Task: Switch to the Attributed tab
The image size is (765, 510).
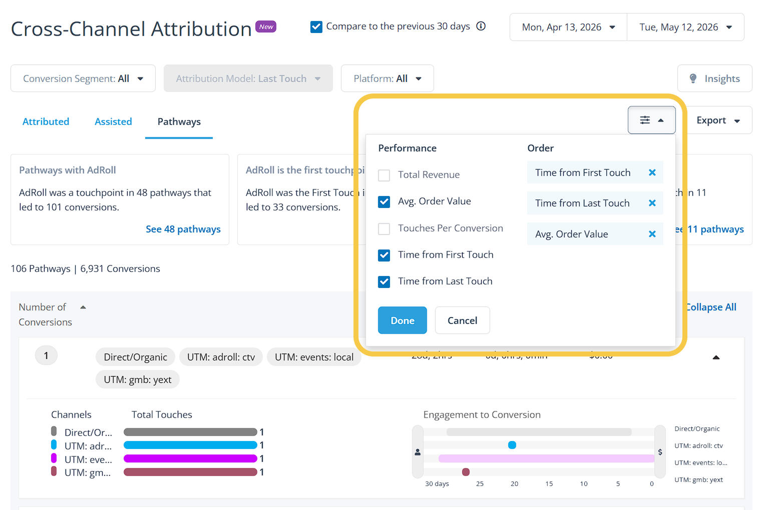Action: pos(46,121)
